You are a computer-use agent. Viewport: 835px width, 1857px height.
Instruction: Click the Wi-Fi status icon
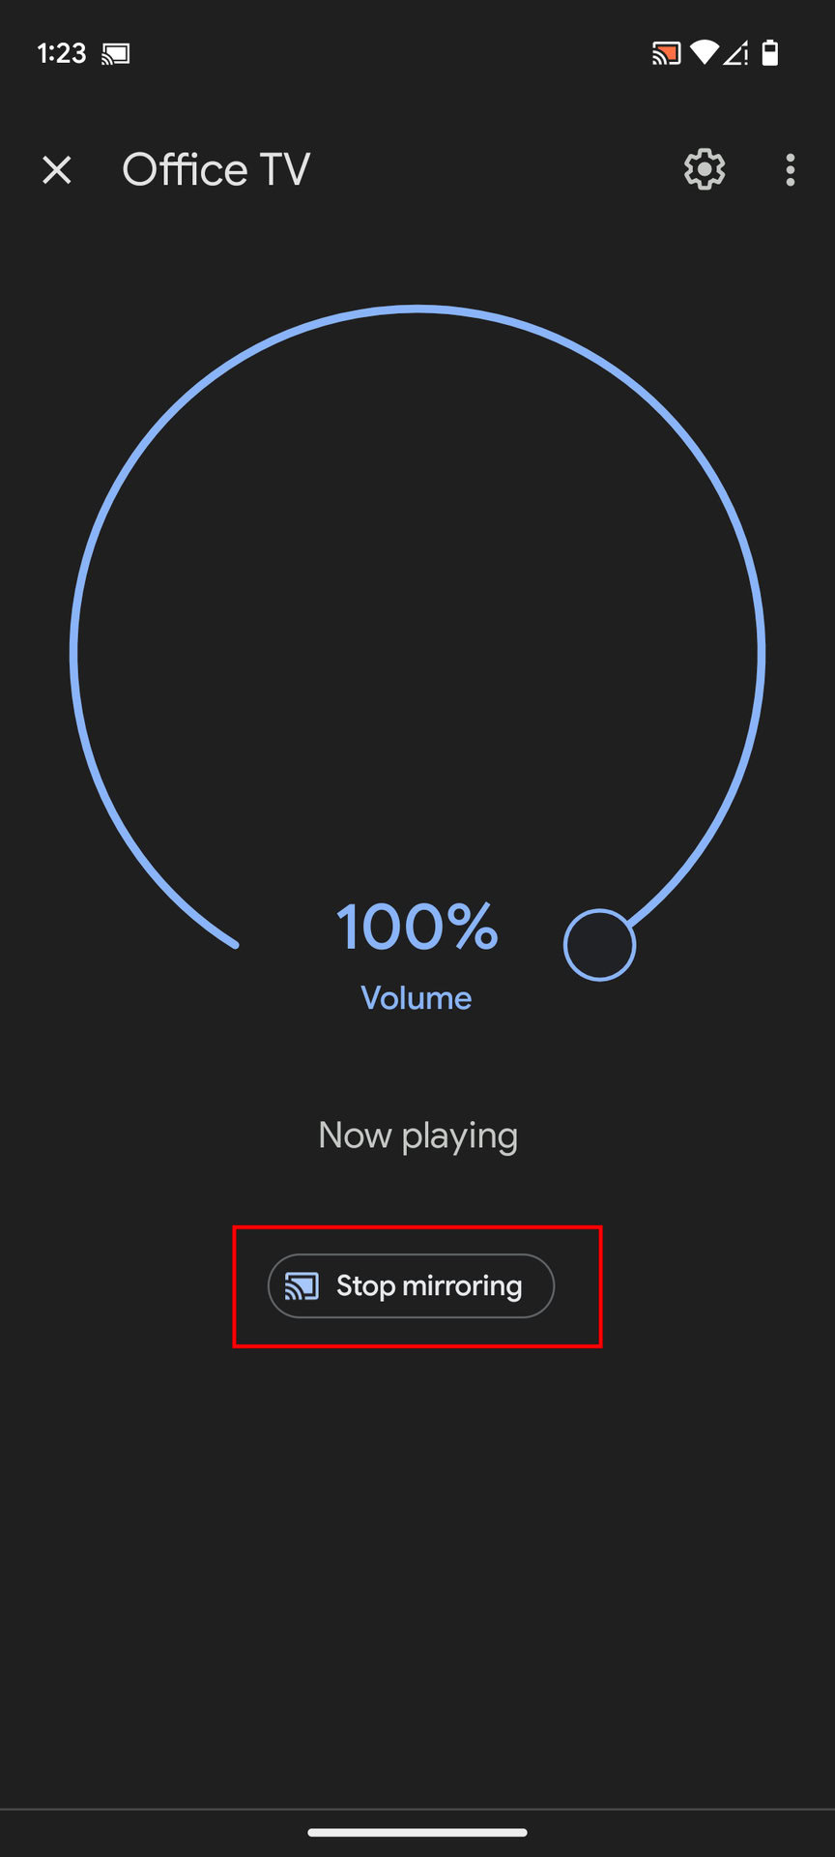pyautogui.click(x=705, y=53)
